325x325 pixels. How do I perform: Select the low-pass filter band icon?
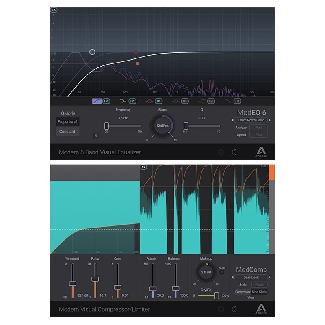click(x=228, y=101)
